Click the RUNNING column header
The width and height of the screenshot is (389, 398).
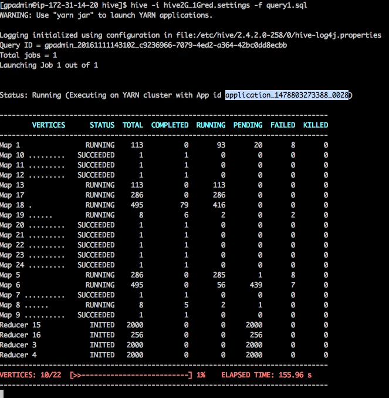211,125
